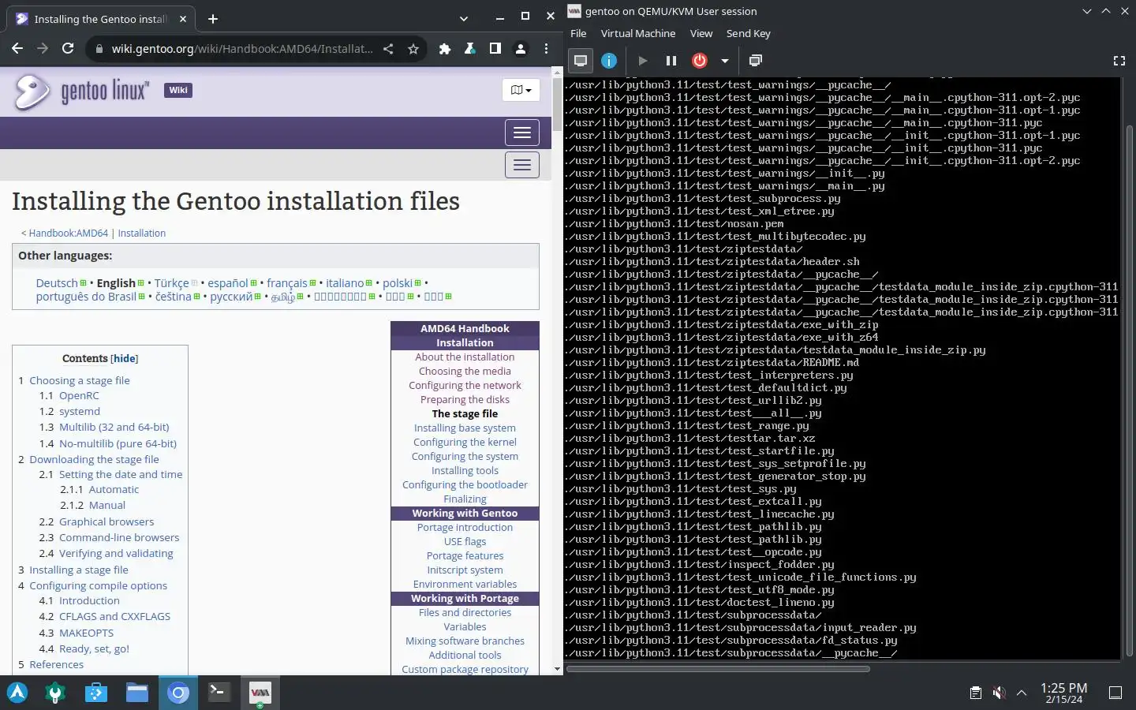Open Mixing software branches page
This screenshot has width=1136, height=710.
(x=465, y=641)
